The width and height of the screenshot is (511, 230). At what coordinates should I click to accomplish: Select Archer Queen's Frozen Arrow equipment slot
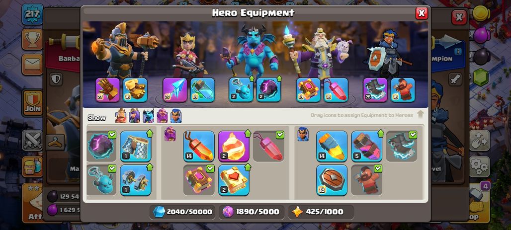pyautogui.click(x=174, y=90)
